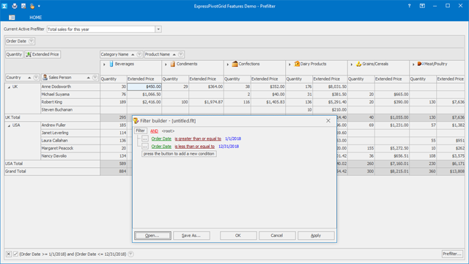Screen dimensions: 469x264
Task: Clear the prefilter with the X button
Action: (x=9, y=254)
